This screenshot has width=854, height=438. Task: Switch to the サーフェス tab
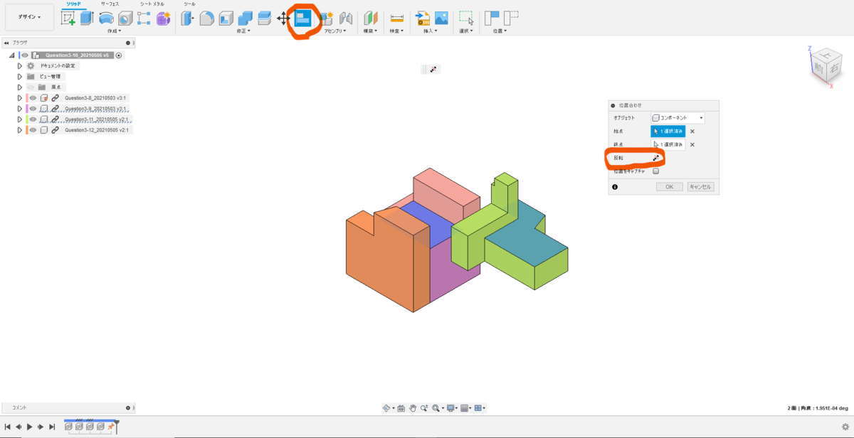click(110, 4)
